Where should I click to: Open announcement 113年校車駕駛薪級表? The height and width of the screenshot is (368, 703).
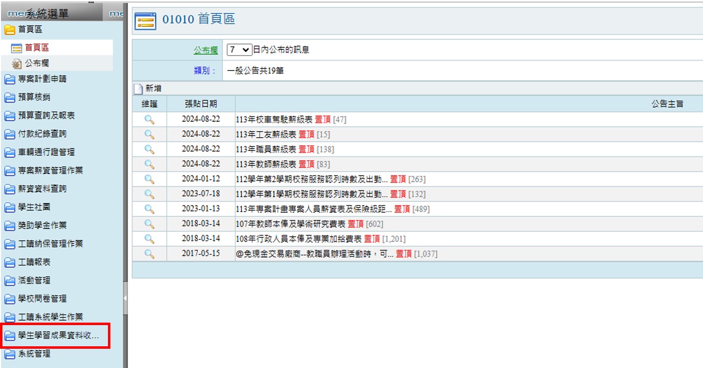pos(274,119)
